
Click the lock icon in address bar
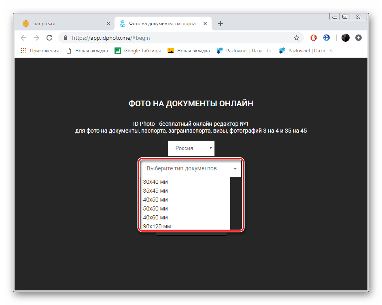pyautogui.click(x=65, y=38)
